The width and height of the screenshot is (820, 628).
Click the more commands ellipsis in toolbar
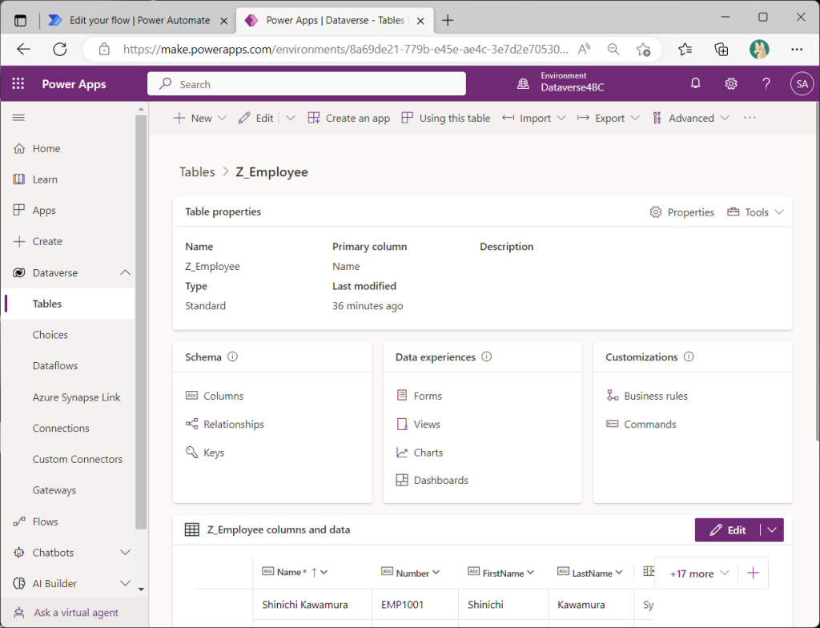click(x=750, y=118)
